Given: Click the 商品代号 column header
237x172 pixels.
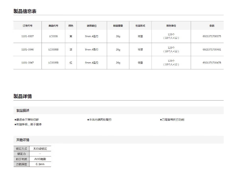Looking at the screenshot, I should (x=53, y=26).
